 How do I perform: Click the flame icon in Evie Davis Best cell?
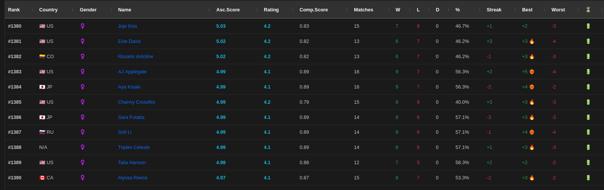tap(532, 41)
